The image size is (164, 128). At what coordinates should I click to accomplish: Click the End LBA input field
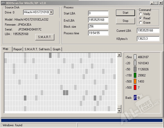pyautogui.click(x=98, y=20)
